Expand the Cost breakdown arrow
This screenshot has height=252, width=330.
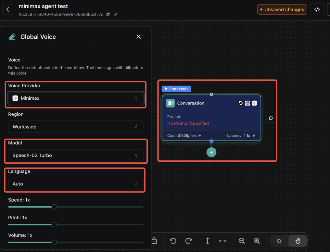tap(200, 136)
